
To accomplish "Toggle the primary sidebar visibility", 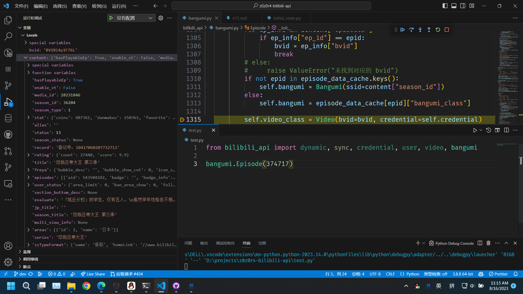I will pyautogui.click(x=445, y=5).
